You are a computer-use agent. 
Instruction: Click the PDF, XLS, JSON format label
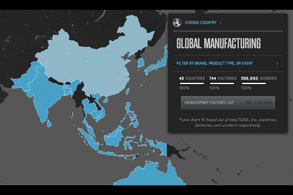coord(259,103)
